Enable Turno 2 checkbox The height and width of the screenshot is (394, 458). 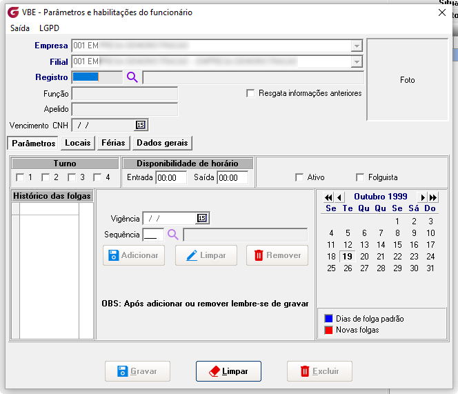point(46,177)
